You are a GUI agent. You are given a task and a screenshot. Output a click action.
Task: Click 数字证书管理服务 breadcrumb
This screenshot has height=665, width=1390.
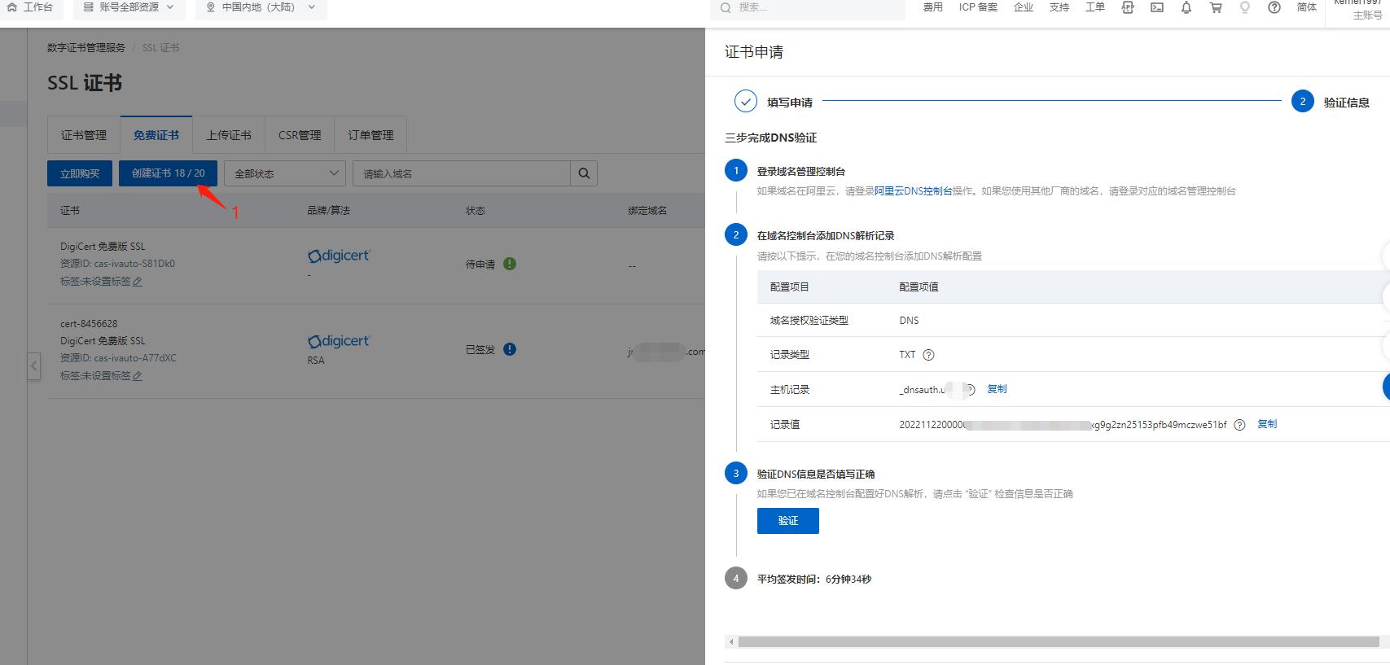coord(86,48)
